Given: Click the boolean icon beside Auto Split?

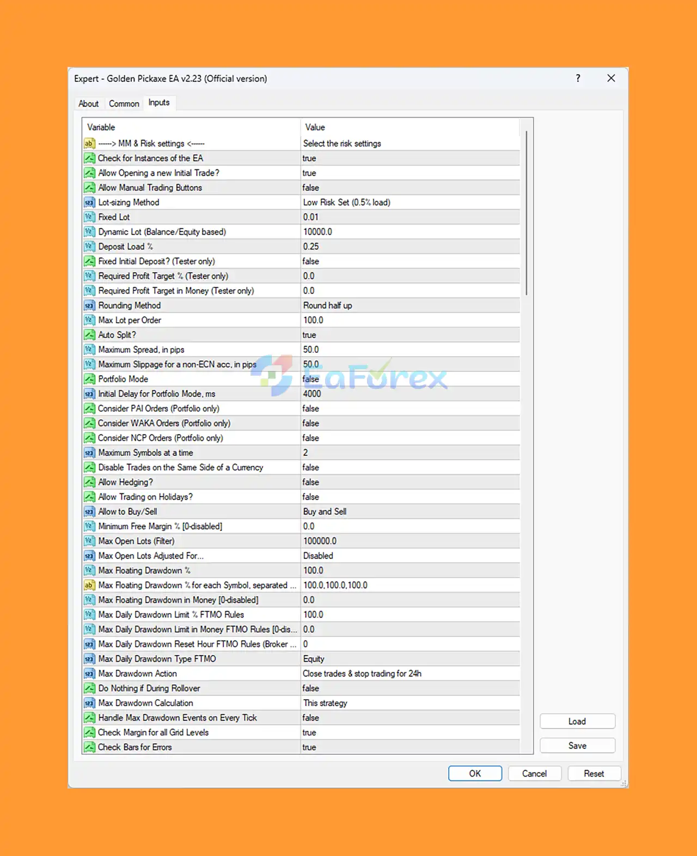Looking at the screenshot, I should point(89,335).
